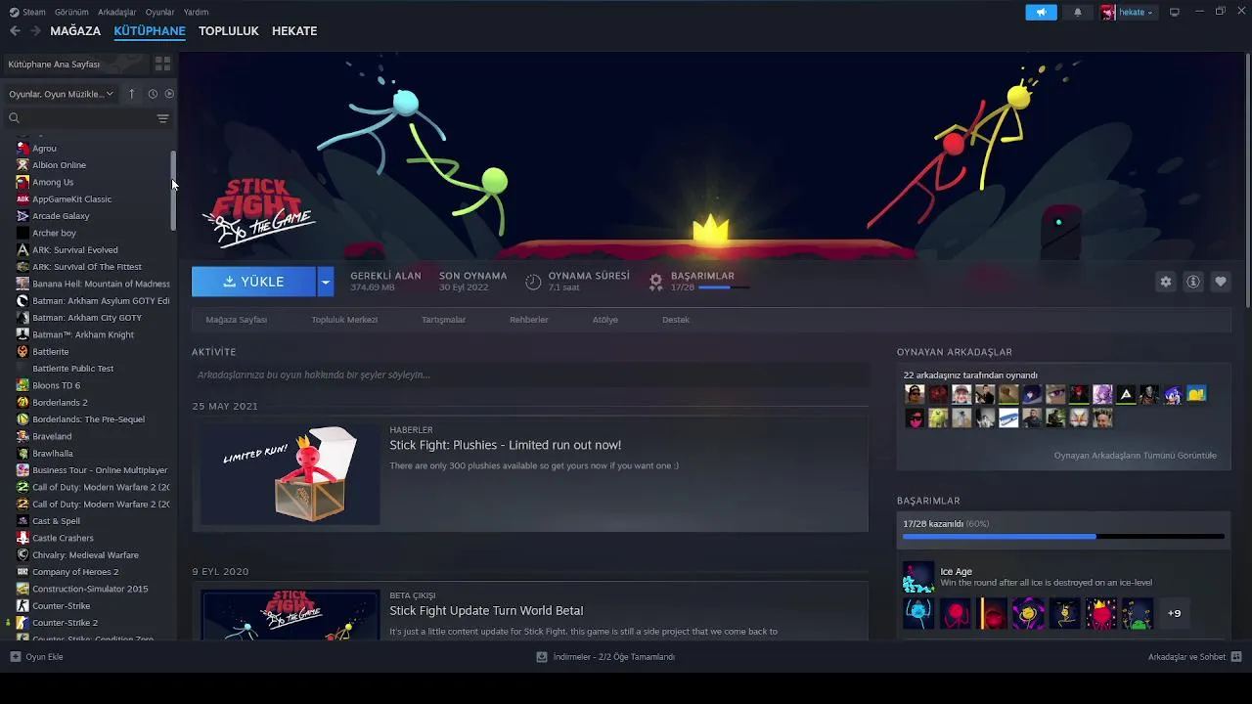Click the play time clock icon
Screen dimensions: 1252x704
[533, 282]
